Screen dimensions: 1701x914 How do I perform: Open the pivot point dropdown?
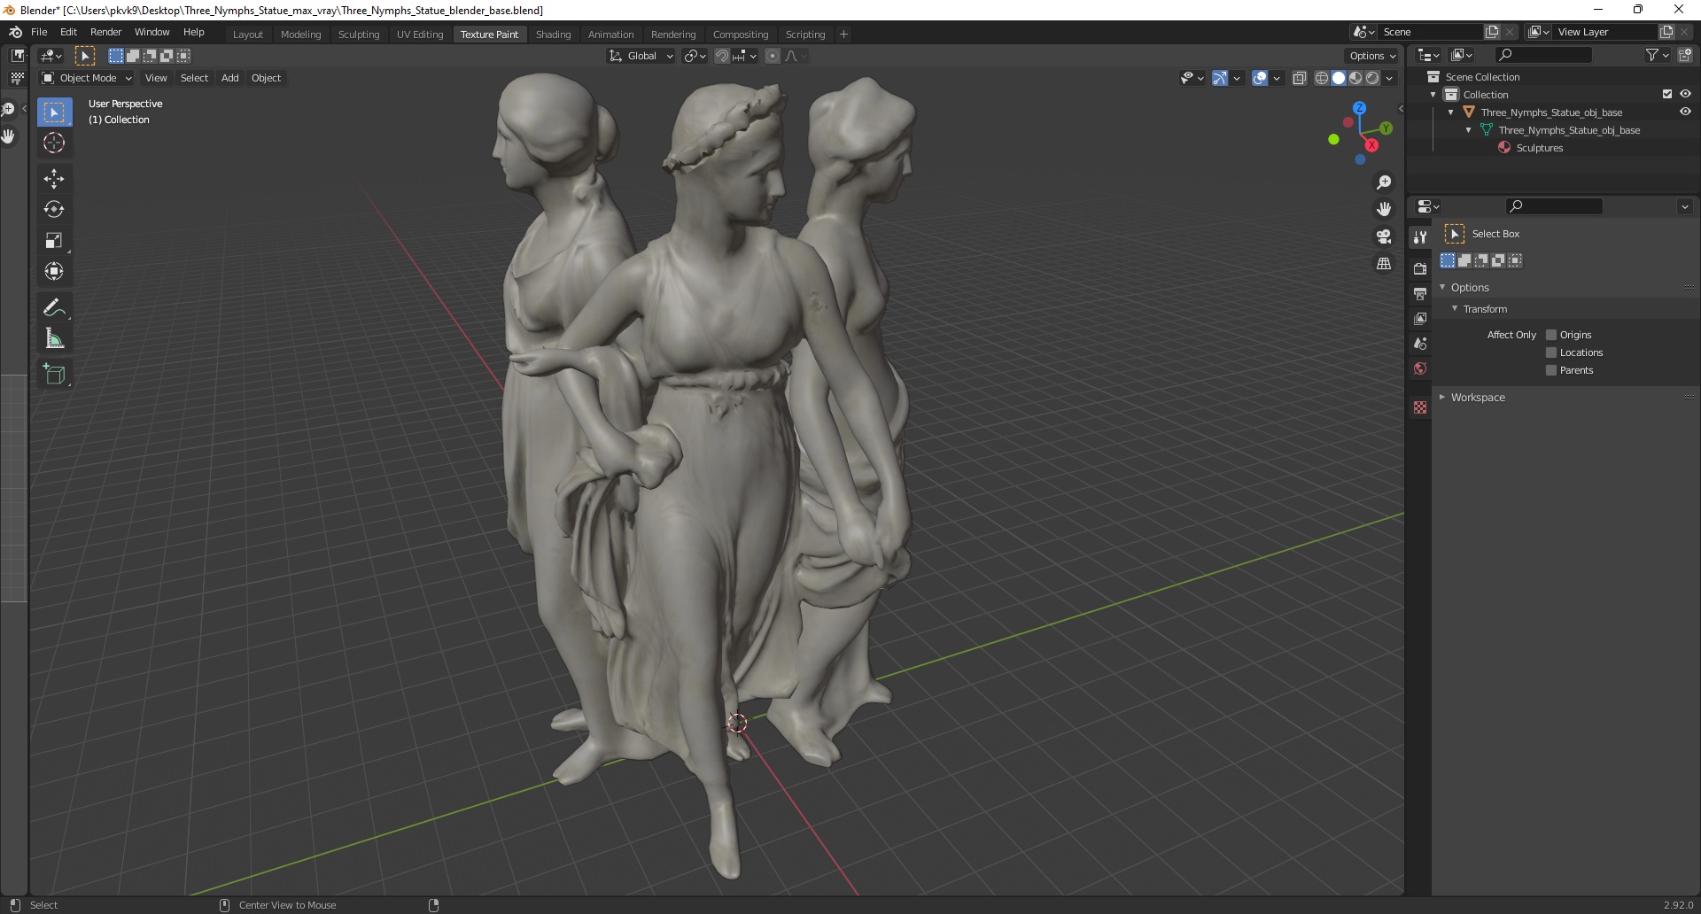point(695,56)
